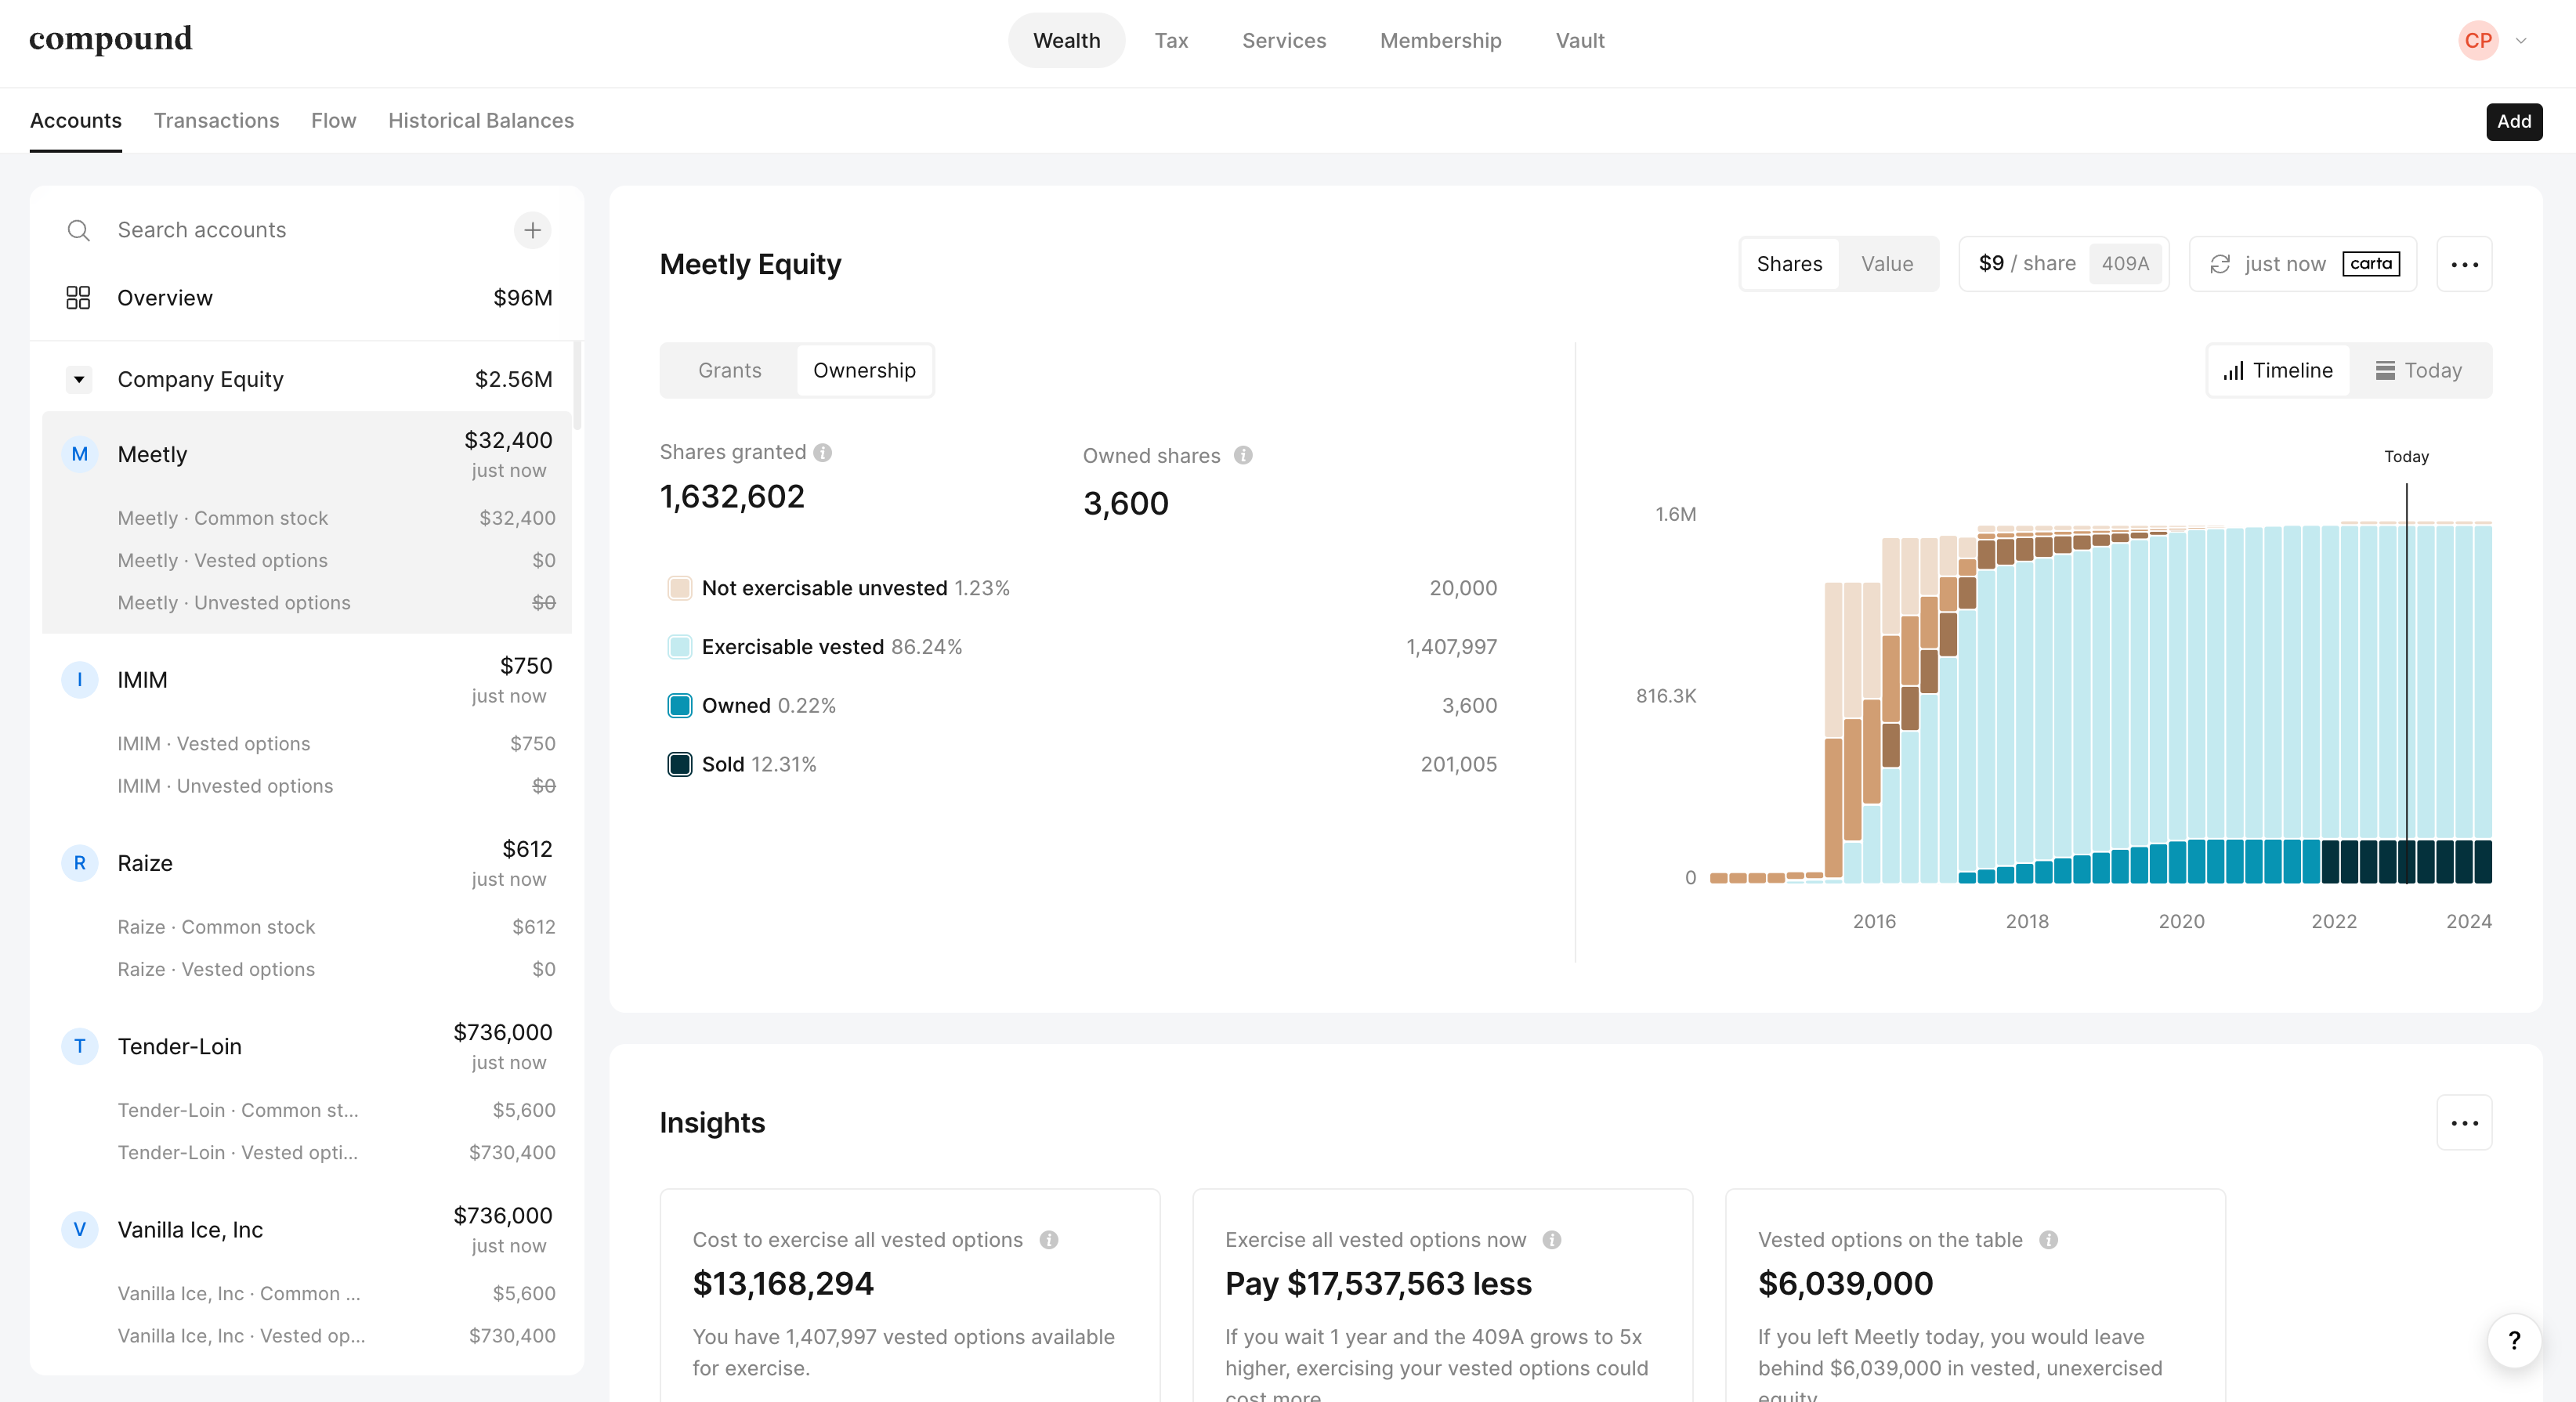Click info icon on Cost to exercise card
The image size is (2576, 1402).
tap(1049, 1240)
